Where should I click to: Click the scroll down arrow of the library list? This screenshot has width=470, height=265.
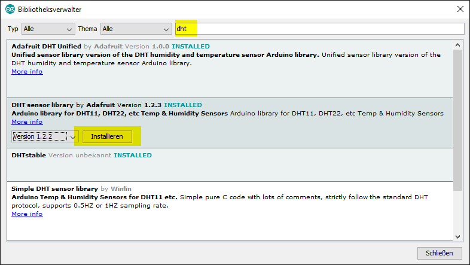pyautogui.click(x=458, y=236)
